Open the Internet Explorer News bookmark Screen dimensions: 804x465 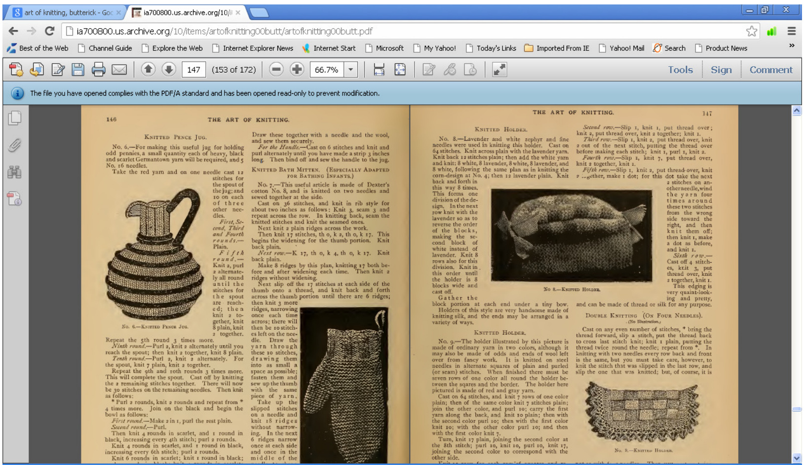coord(252,48)
